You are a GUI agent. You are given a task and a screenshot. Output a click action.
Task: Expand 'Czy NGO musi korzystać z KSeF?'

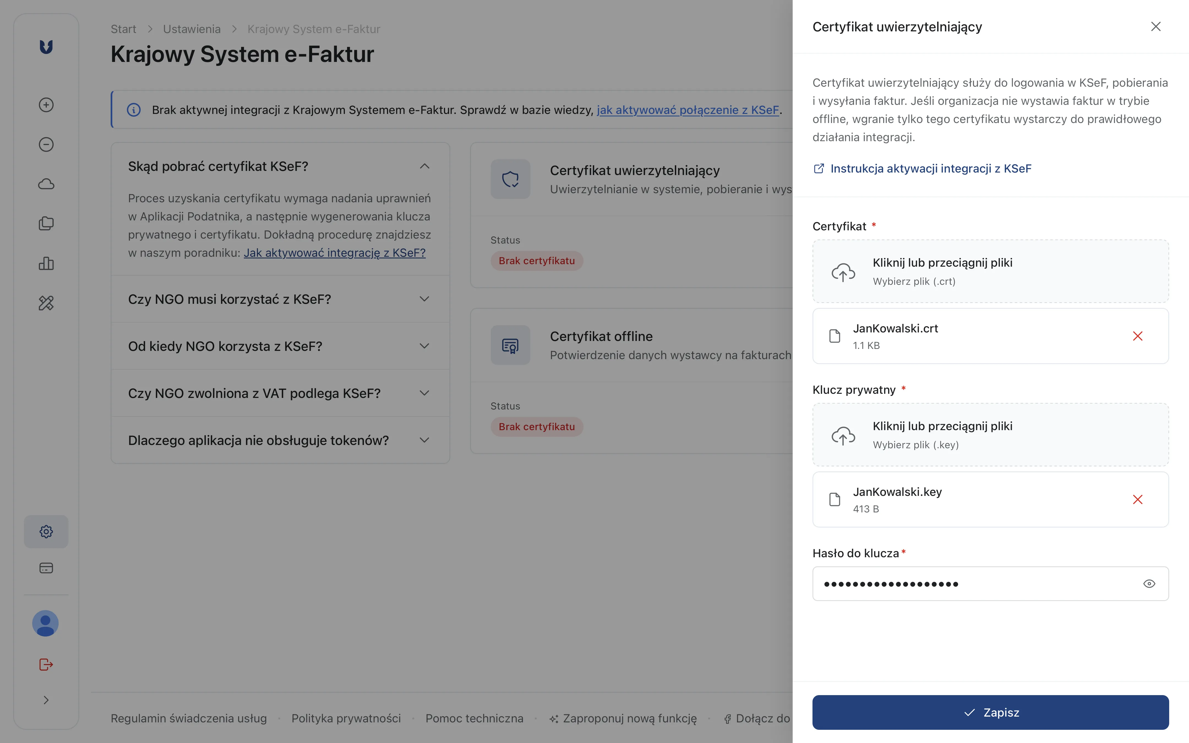pyautogui.click(x=424, y=299)
